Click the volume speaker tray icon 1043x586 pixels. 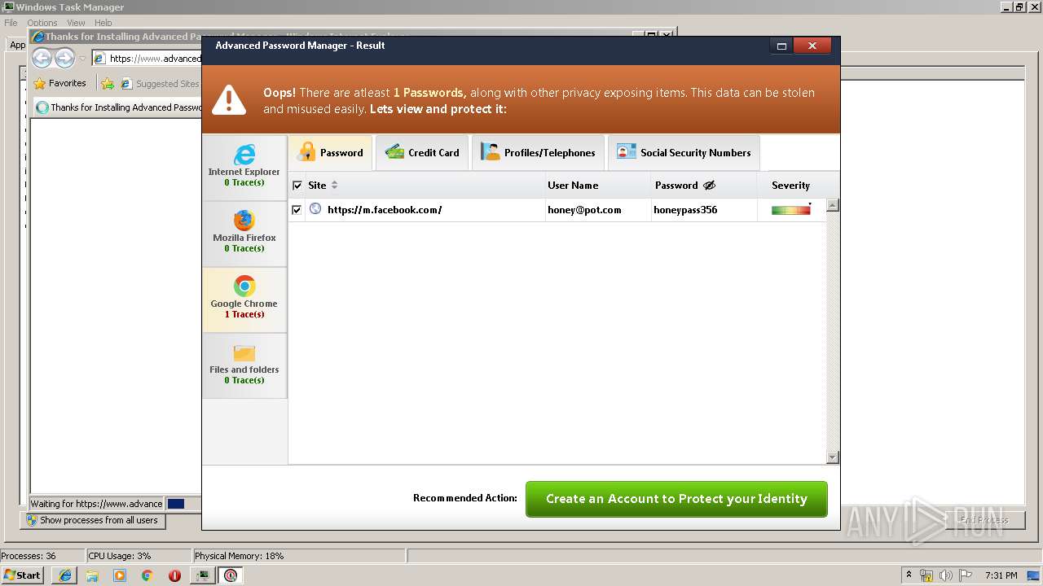tap(945, 575)
